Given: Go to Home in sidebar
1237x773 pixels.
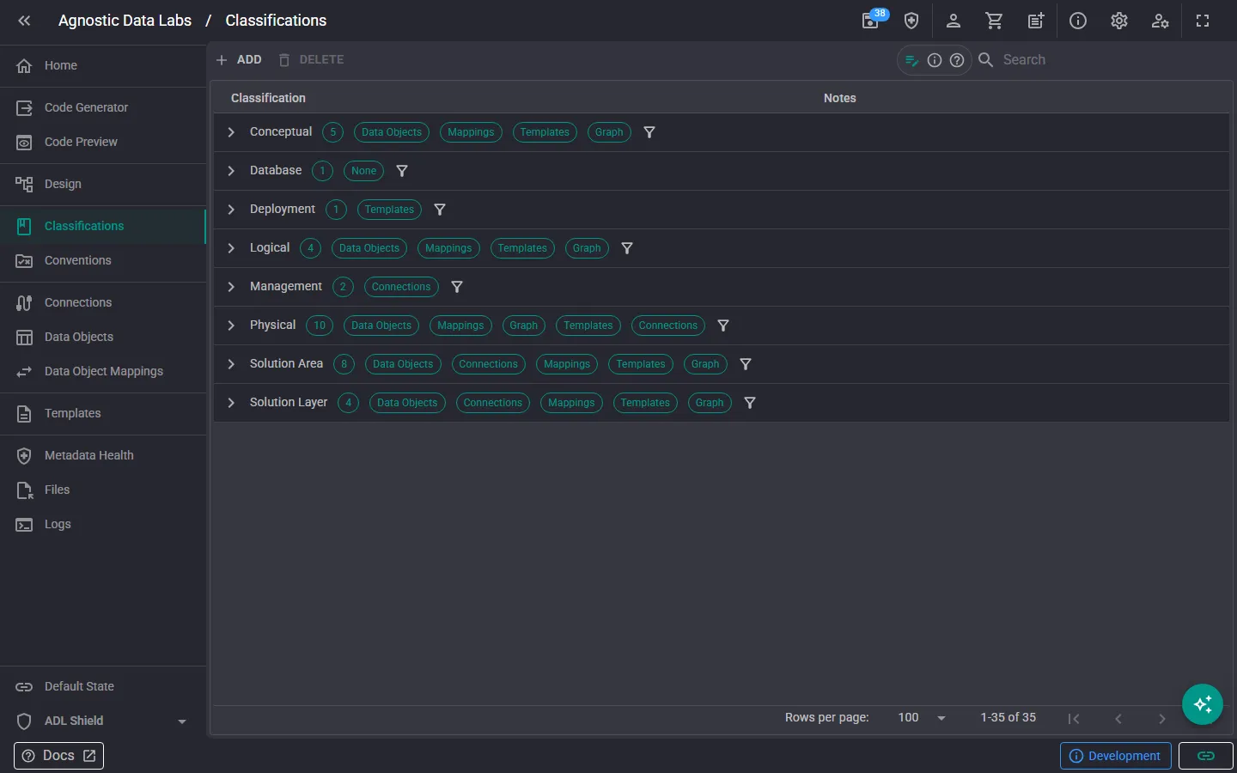Looking at the screenshot, I should [x=103, y=65].
